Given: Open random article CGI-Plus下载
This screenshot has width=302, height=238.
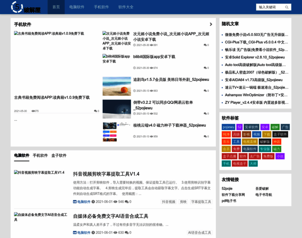Looking at the screenshot, I should pos(257,42).
